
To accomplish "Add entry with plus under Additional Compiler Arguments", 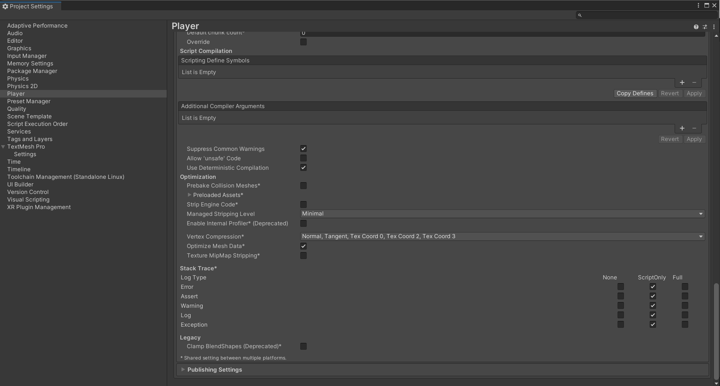I will tap(682, 128).
